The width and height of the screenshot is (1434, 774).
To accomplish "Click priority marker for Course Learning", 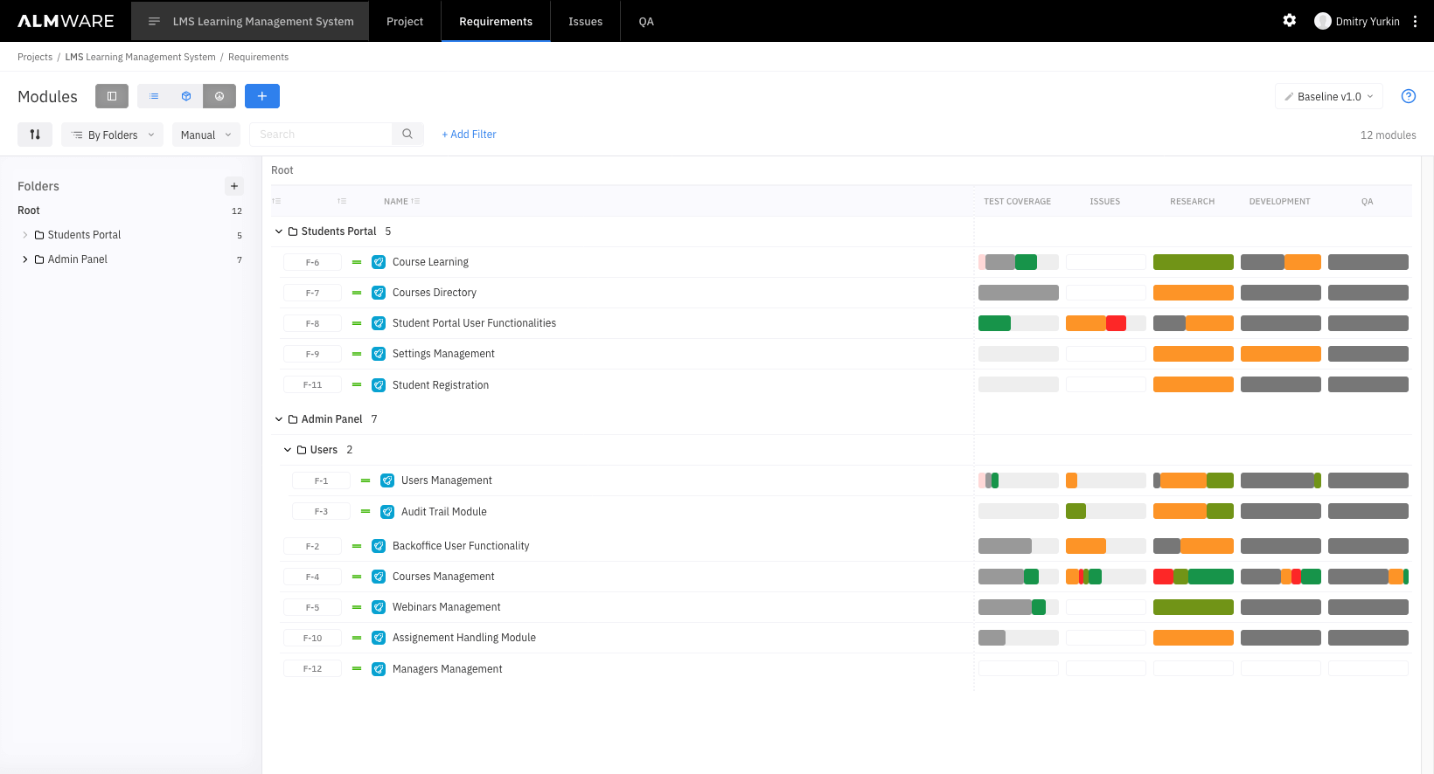I will click(357, 262).
